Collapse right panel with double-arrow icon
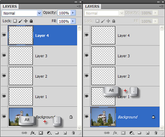This screenshot has width=165, height=137. coord(158,2)
